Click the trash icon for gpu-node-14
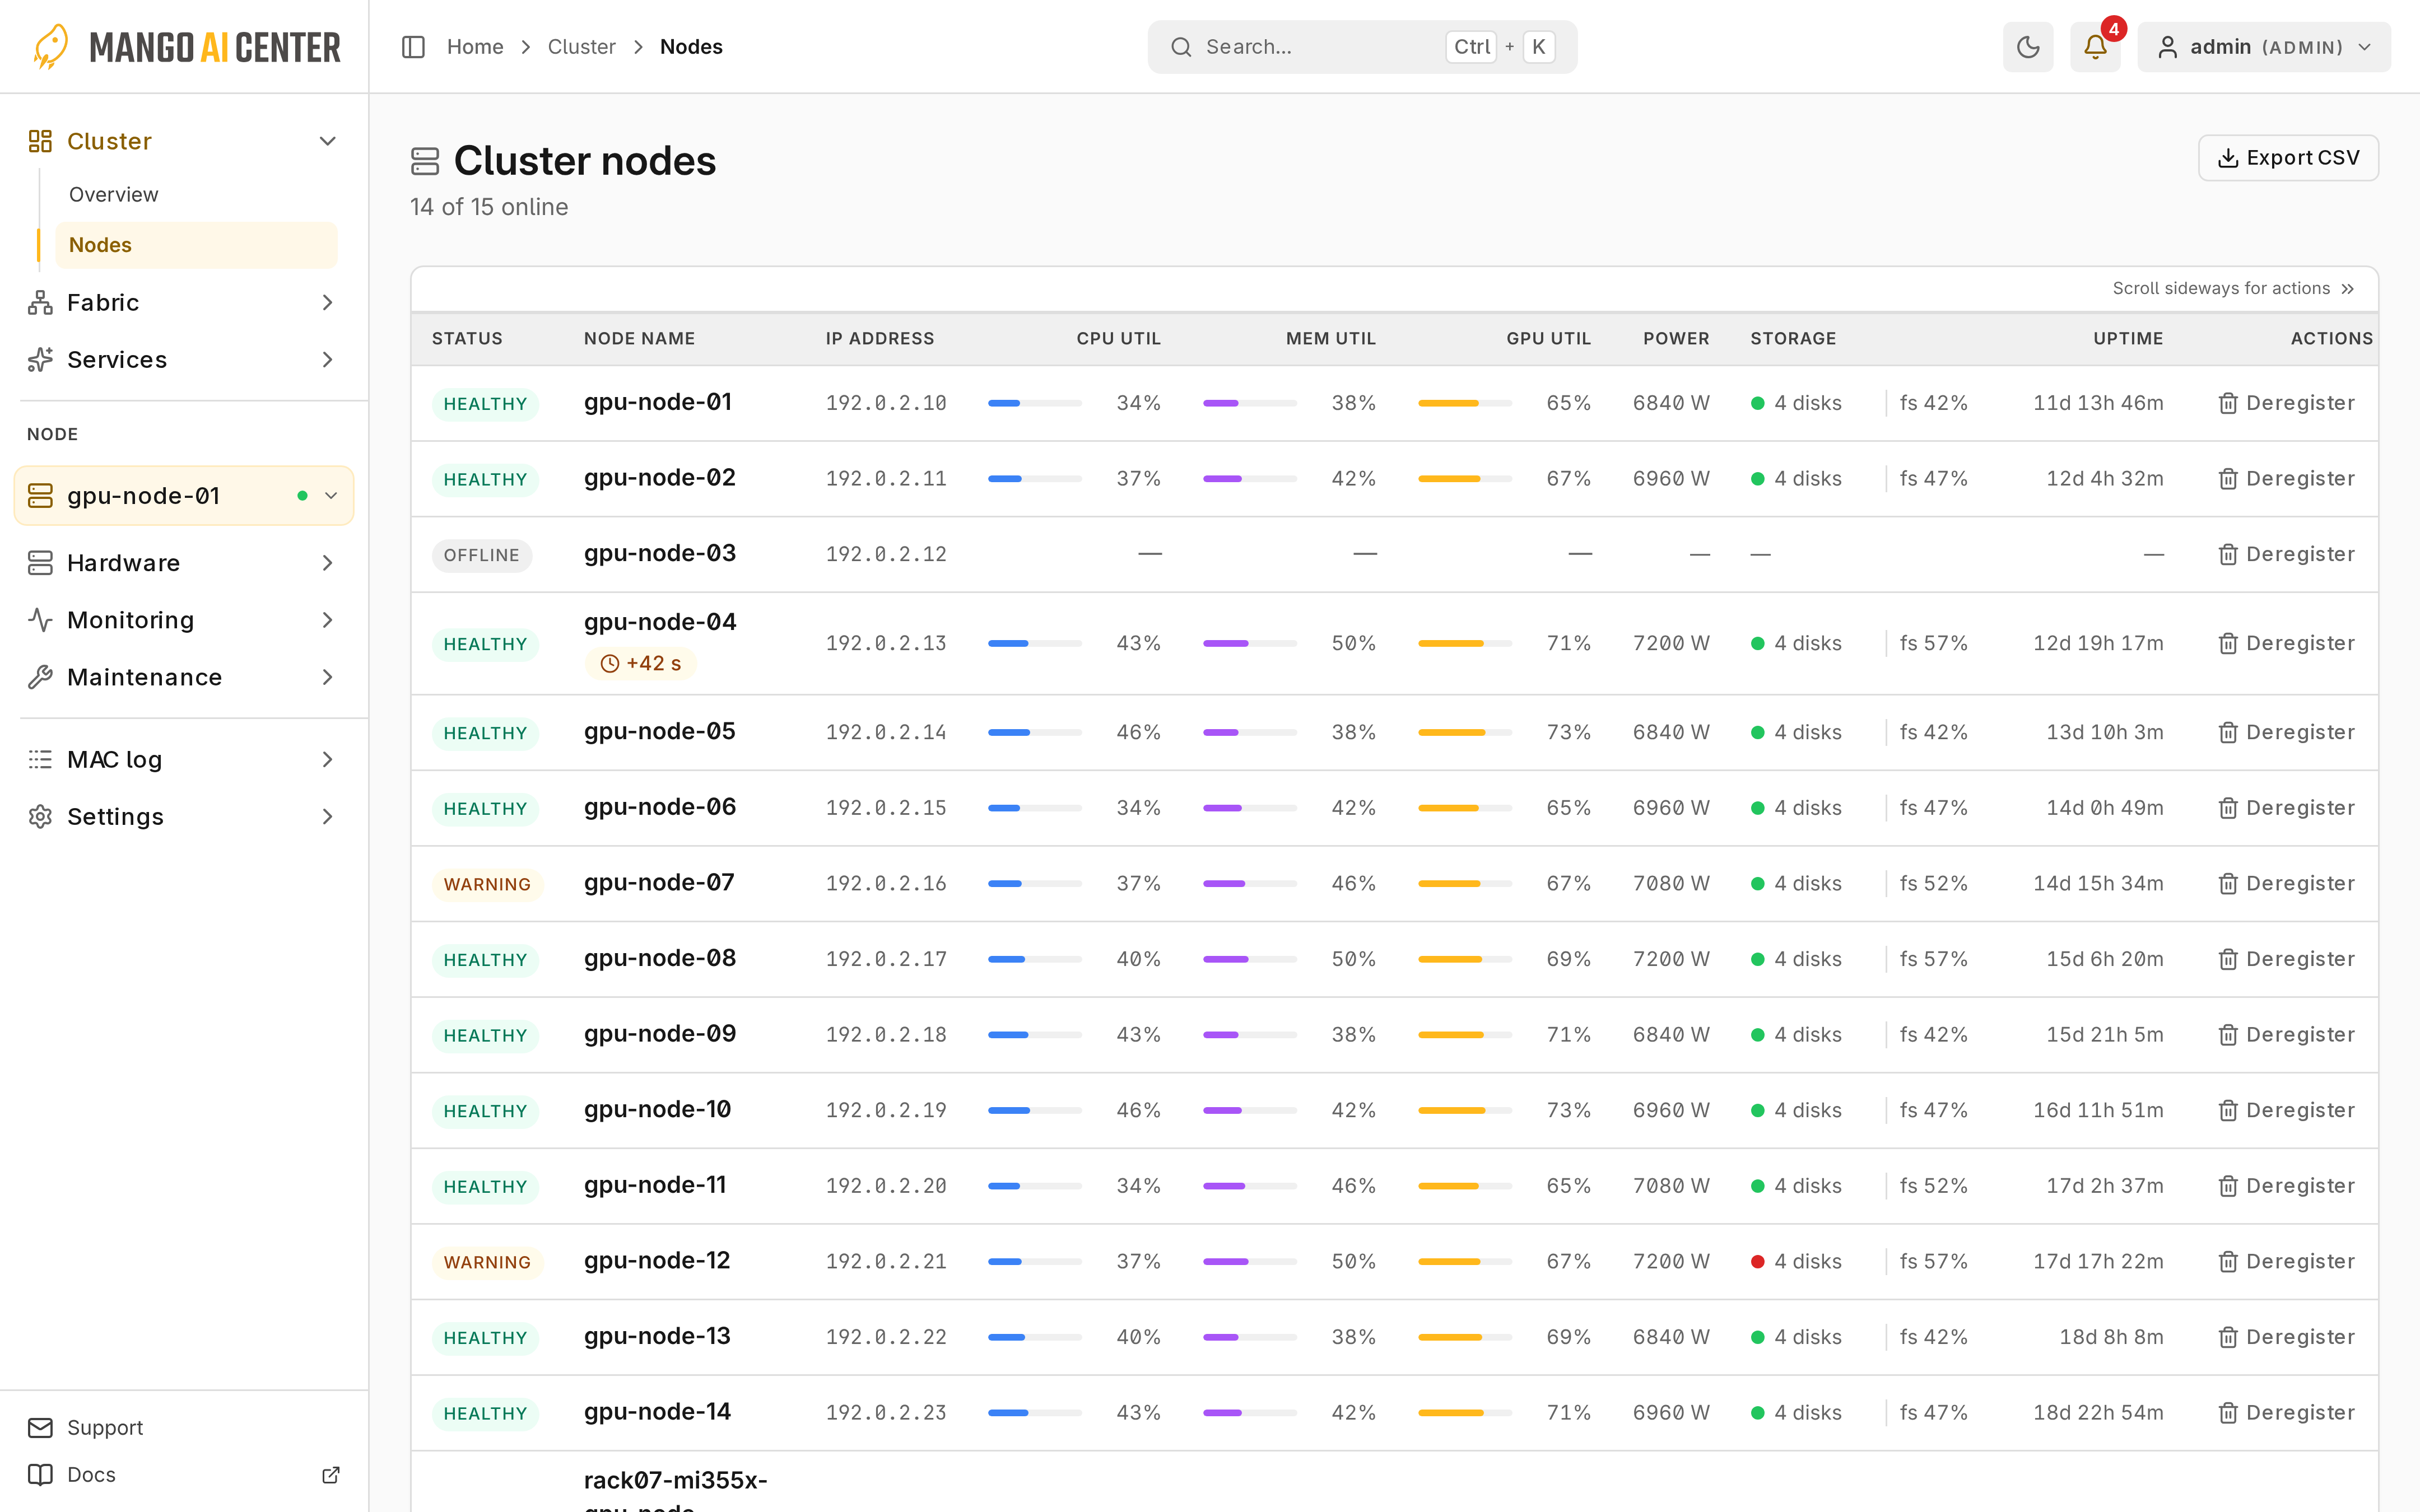The height and width of the screenshot is (1512, 2420). (2227, 1412)
